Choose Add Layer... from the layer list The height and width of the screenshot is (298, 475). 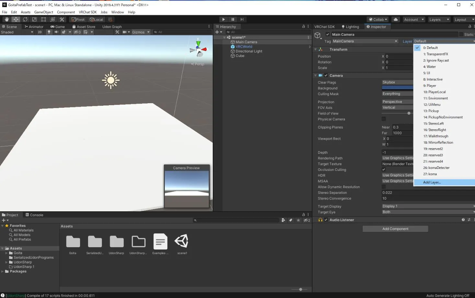[x=444, y=182]
